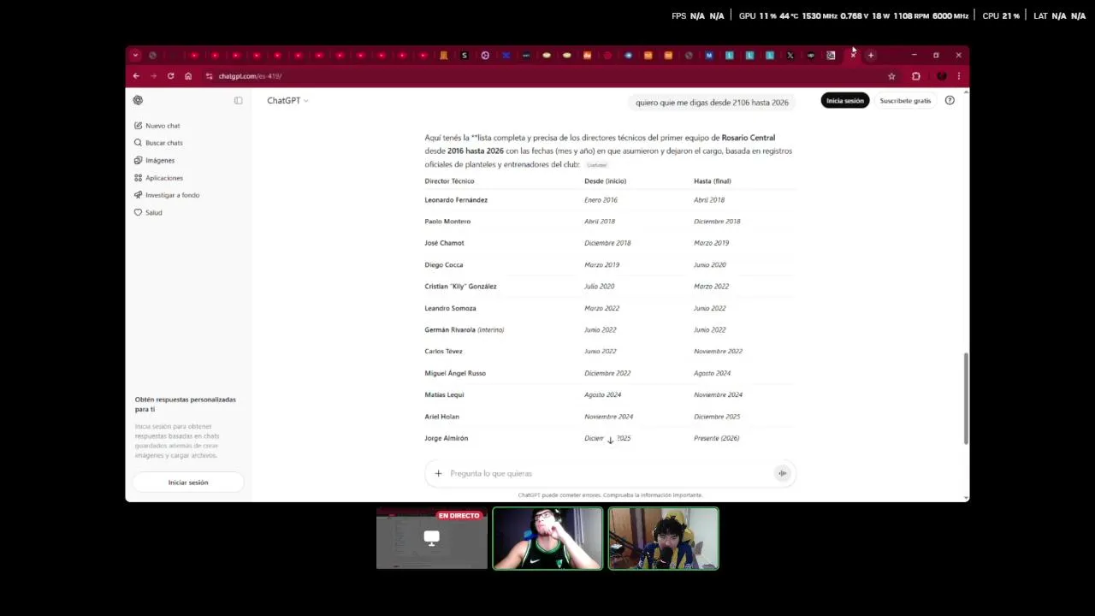Expand the ChatGPT model selector dropdown
Image resolution: width=1095 pixels, height=616 pixels.
[x=287, y=100]
